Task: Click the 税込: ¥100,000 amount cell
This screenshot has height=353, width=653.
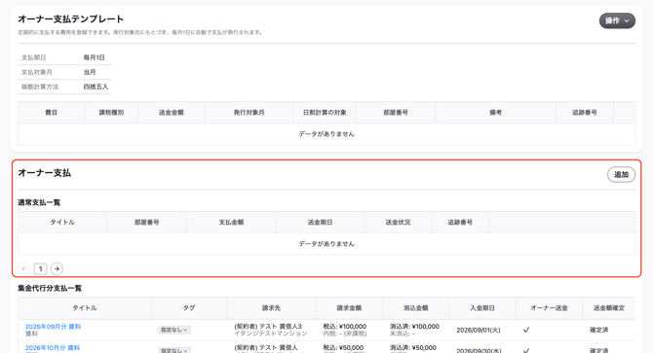Action: pos(345,327)
